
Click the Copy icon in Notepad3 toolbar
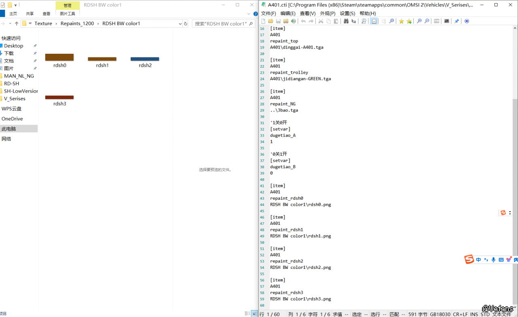click(x=328, y=21)
